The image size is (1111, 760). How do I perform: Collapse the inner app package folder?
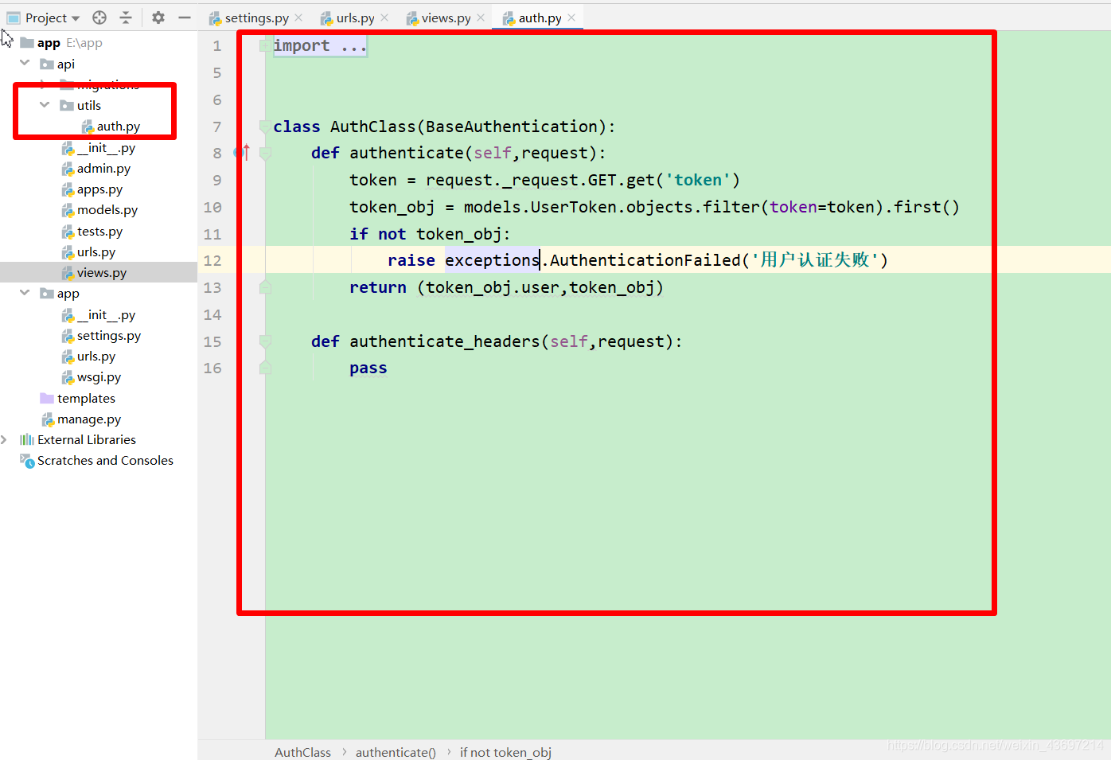point(25,293)
